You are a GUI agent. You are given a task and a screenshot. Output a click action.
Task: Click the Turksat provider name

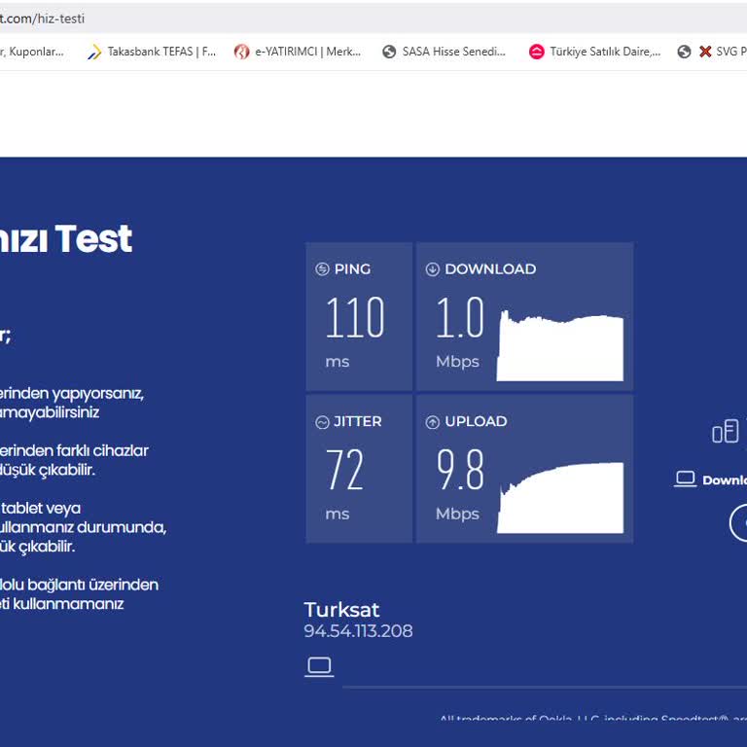(341, 610)
